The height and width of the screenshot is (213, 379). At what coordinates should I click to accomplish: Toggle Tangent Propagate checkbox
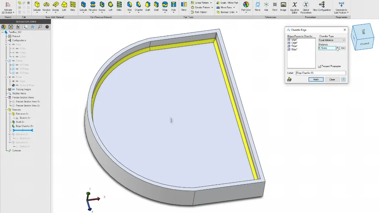click(319, 66)
